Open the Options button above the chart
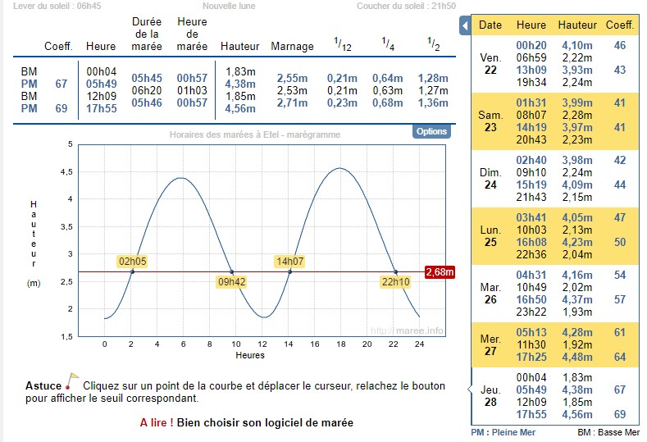Screen dimensions: 647x442 coord(431,131)
